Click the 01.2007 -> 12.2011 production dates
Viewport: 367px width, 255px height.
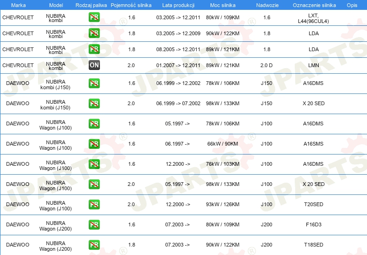click(178, 65)
